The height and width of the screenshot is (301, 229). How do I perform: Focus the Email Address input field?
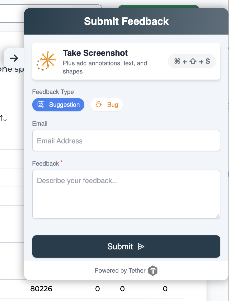(126, 141)
